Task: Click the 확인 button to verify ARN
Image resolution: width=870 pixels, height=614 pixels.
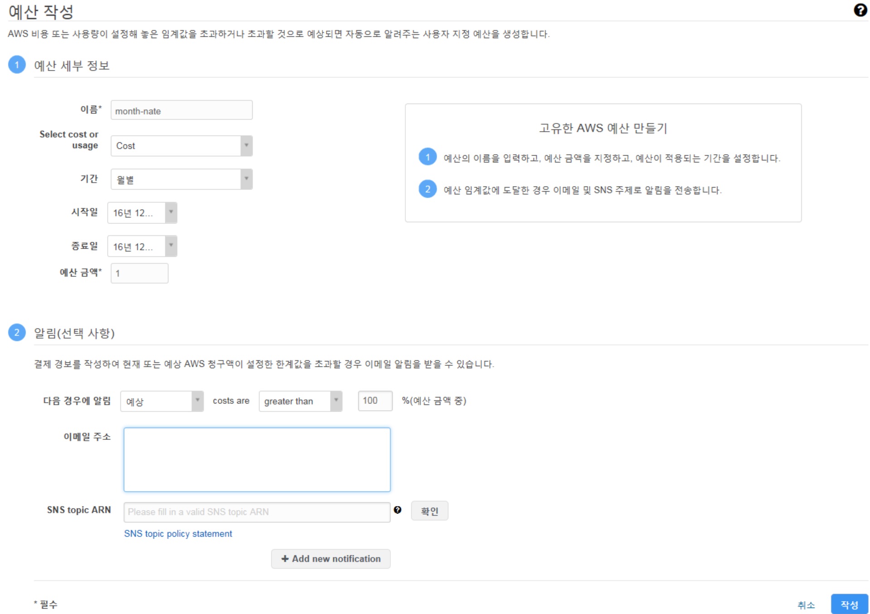Action: [429, 511]
